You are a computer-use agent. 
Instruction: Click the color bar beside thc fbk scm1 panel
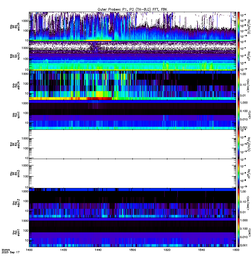[238, 232]
